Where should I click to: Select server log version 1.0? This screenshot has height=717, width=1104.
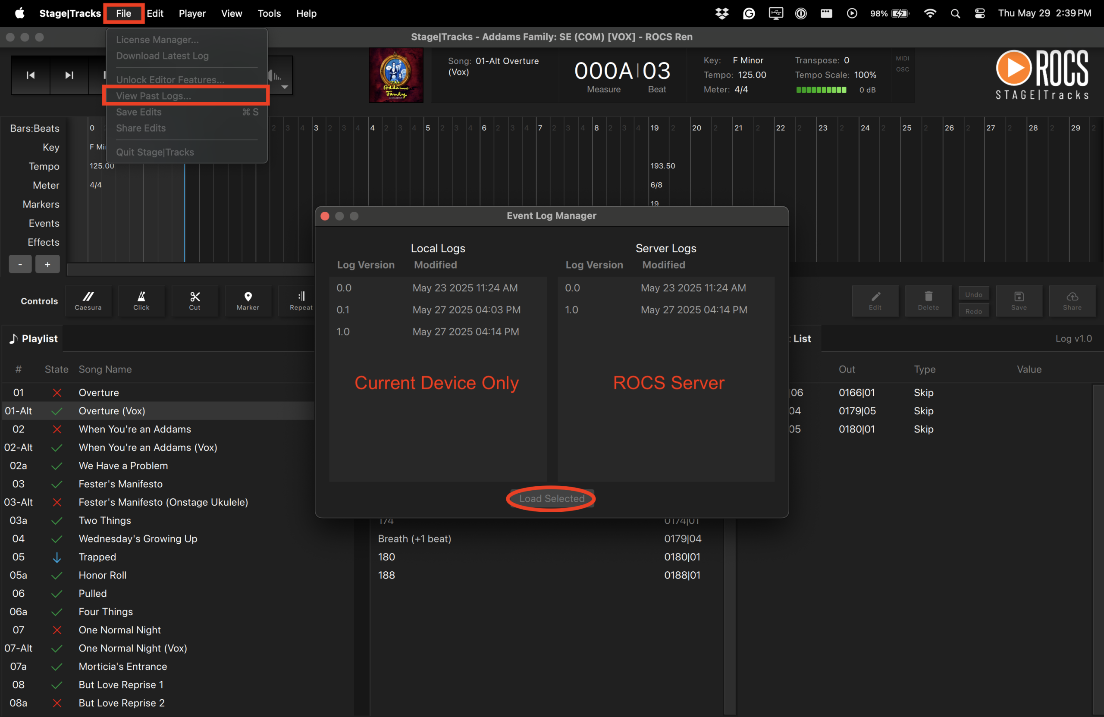pos(666,310)
